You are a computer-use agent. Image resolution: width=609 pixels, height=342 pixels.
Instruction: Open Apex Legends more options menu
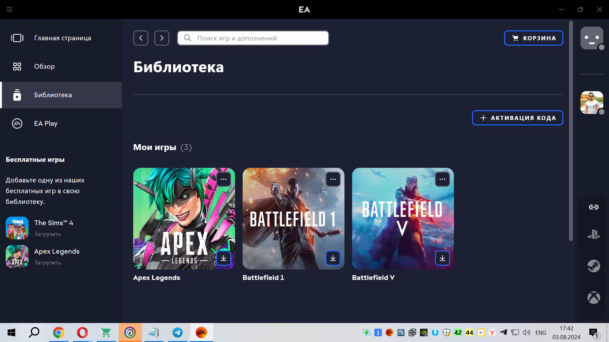tap(224, 179)
